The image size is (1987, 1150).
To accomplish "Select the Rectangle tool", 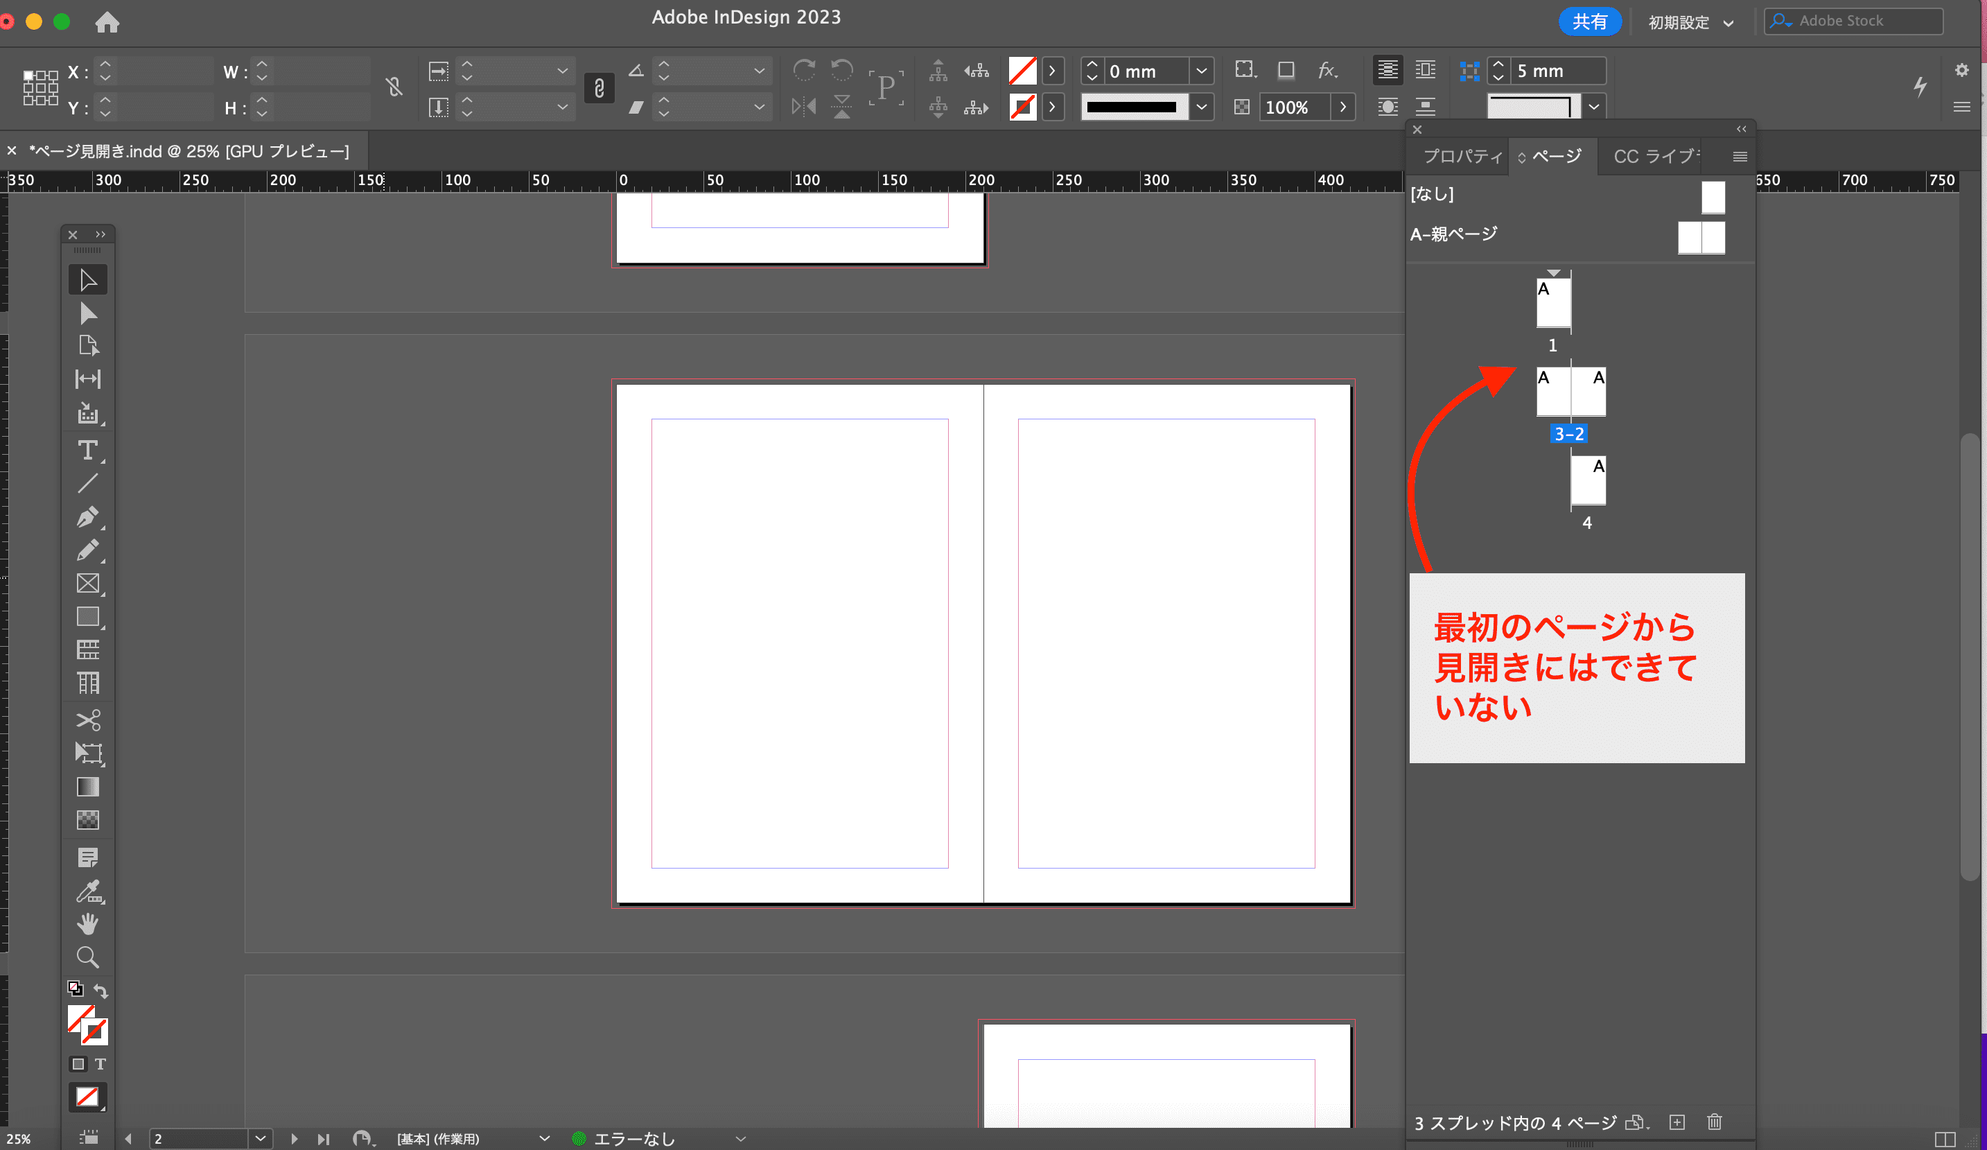I will 87,616.
